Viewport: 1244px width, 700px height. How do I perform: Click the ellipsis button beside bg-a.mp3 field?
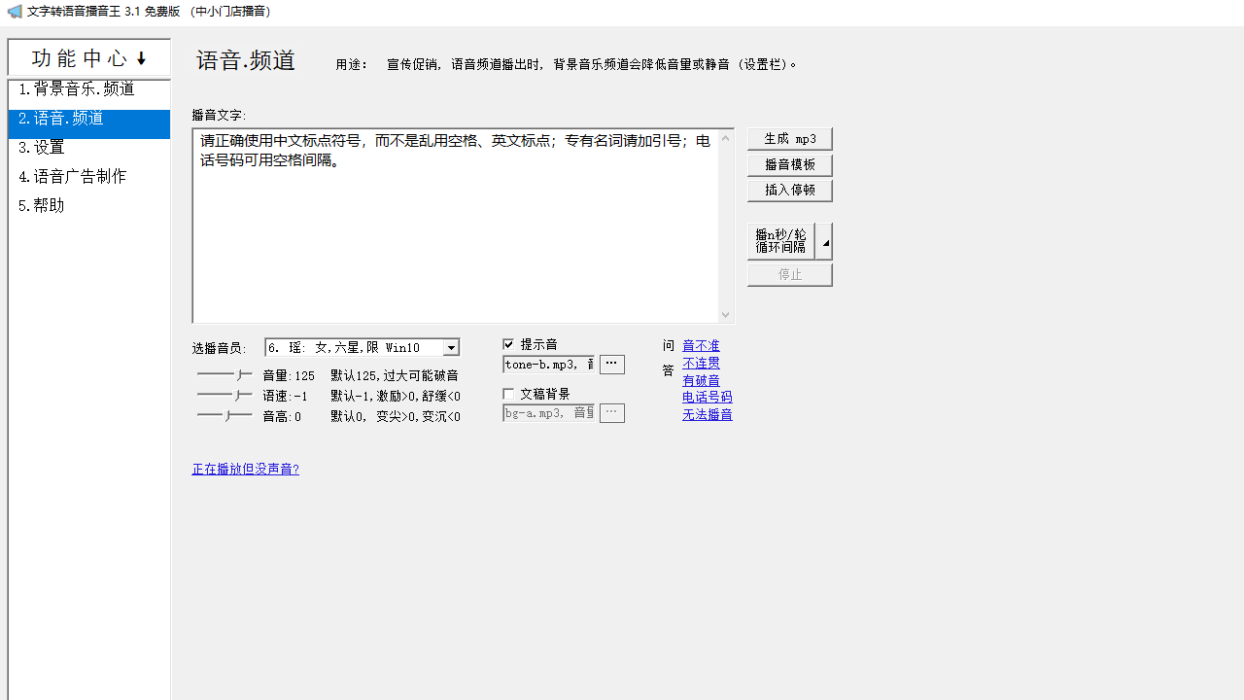click(611, 412)
